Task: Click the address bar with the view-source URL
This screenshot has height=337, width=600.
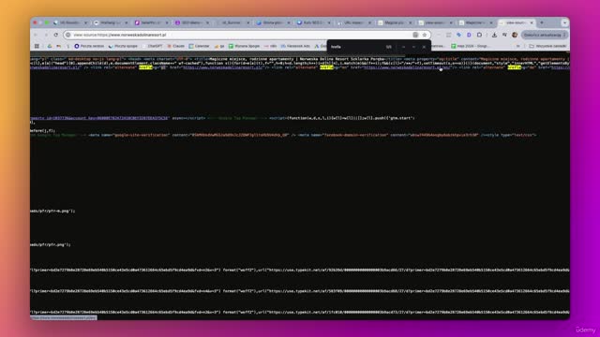Action: pos(241,35)
